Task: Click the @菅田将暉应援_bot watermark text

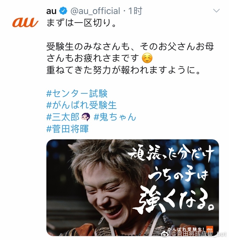Action: tap(199, 234)
